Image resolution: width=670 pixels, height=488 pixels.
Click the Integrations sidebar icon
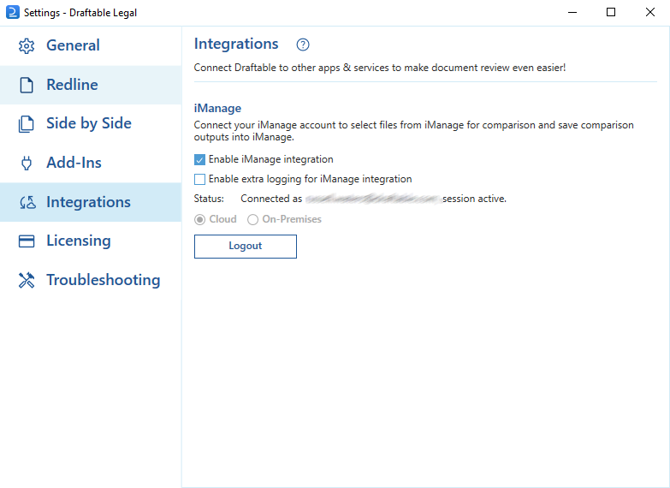click(27, 202)
